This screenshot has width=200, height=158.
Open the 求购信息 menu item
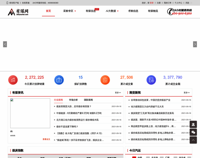click(133, 11)
